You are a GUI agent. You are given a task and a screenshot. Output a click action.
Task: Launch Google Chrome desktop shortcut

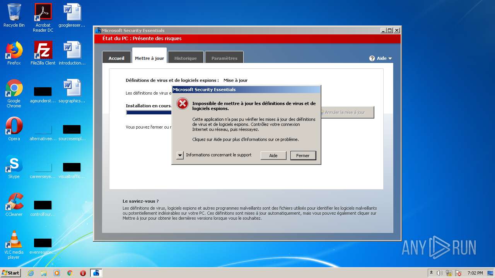coord(14,93)
